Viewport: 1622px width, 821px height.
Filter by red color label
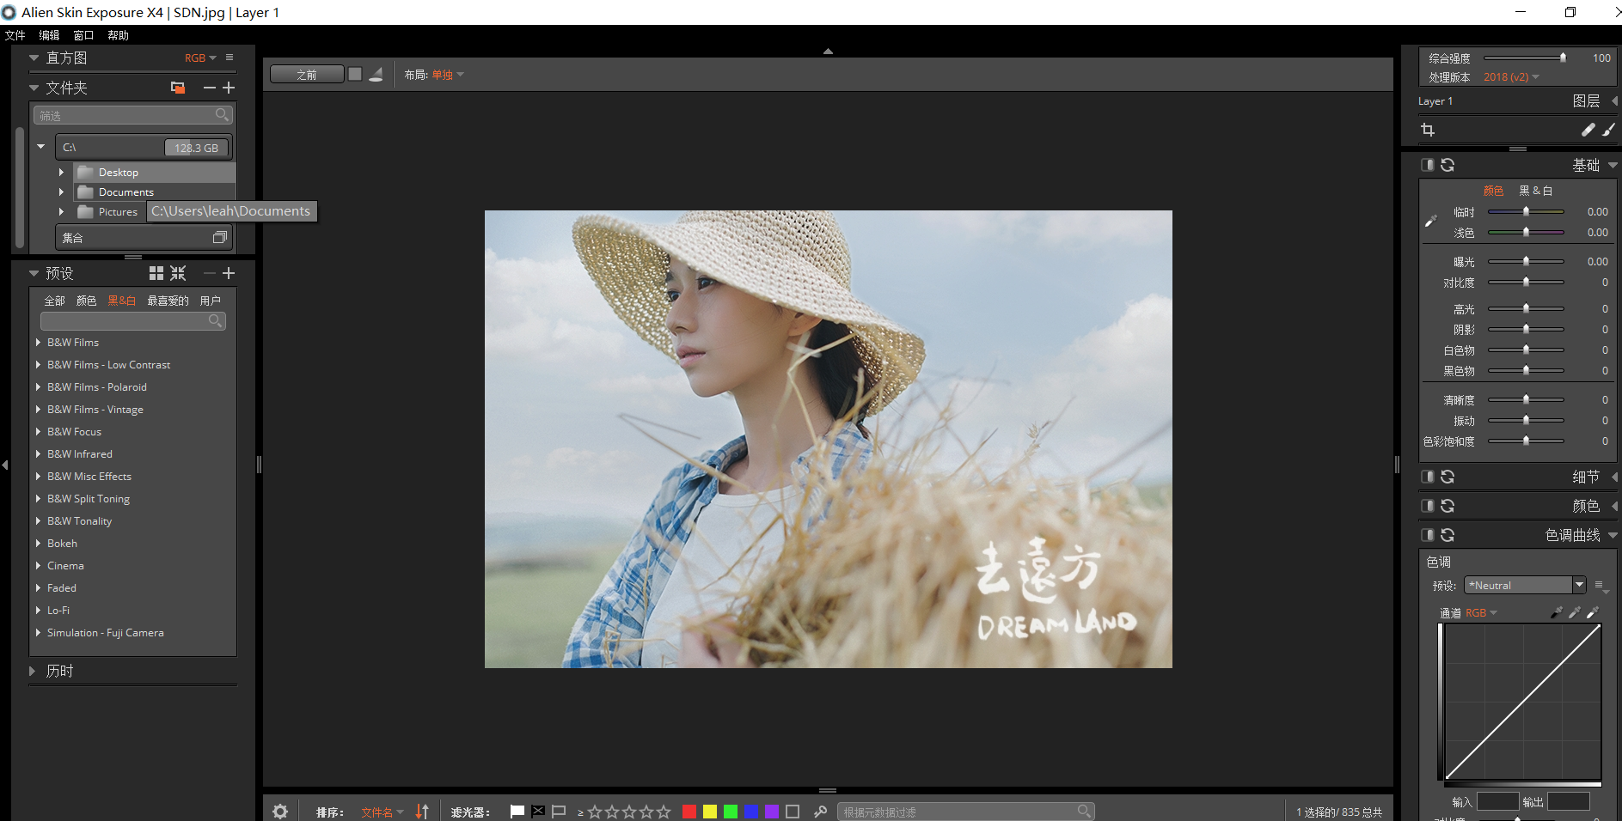click(x=689, y=812)
